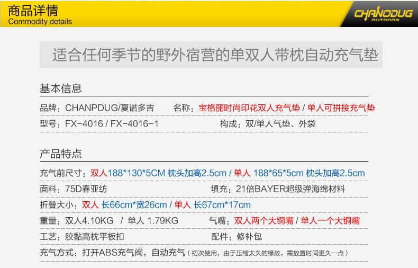418x268 pixels.
Task: Click the red text 单人可拼接充气垫
Action: point(341,108)
